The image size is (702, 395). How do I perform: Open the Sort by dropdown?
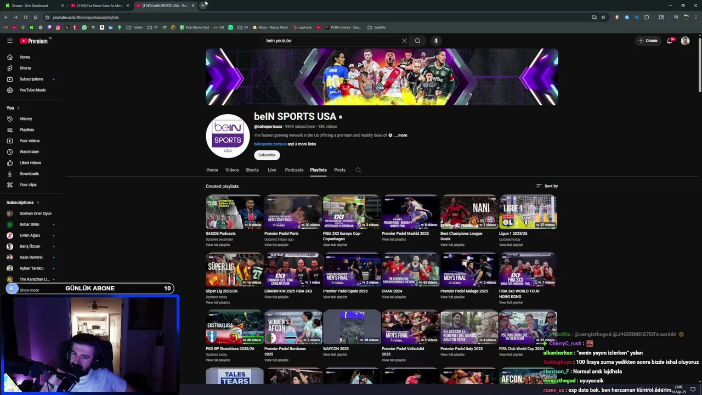coord(547,186)
